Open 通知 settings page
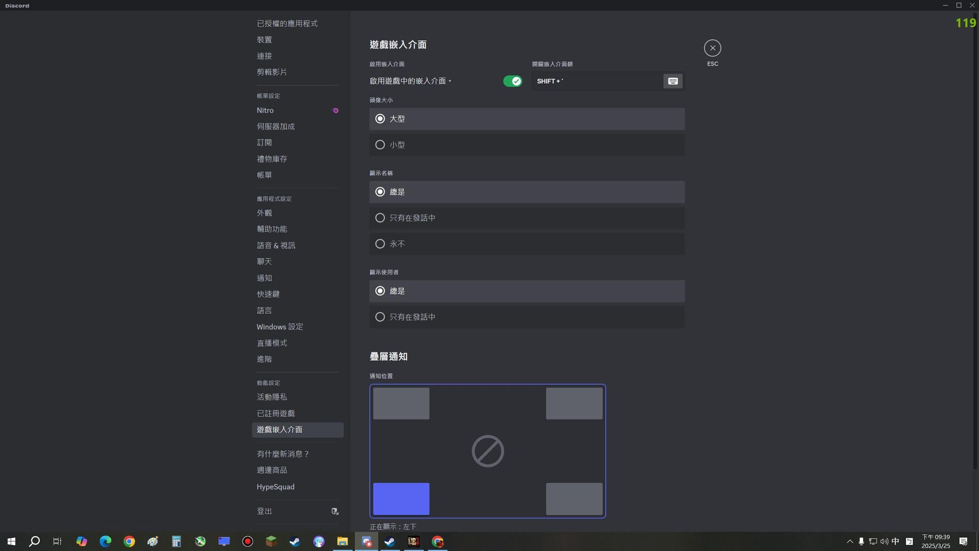 (297, 278)
